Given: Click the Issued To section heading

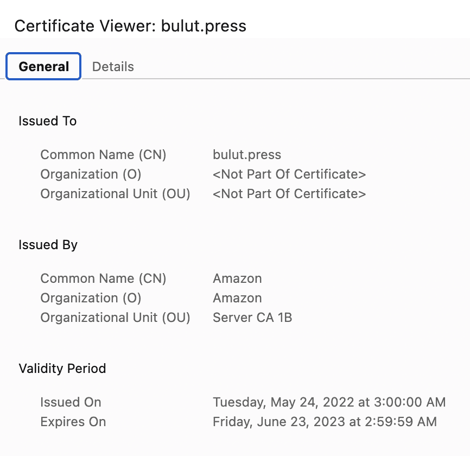Looking at the screenshot, I should tap(47, 121).
